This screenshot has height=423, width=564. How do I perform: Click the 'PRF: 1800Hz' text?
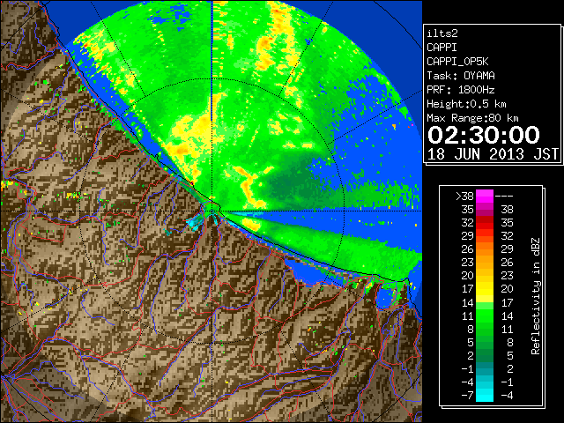461,90
